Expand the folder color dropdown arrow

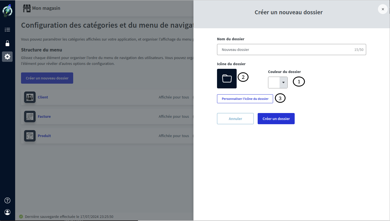pos(283,83)
